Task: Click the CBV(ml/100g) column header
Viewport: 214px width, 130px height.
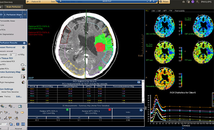Action: tap(47, 87)
